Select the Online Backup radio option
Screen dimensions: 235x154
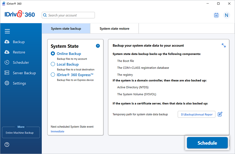(53, 54)
